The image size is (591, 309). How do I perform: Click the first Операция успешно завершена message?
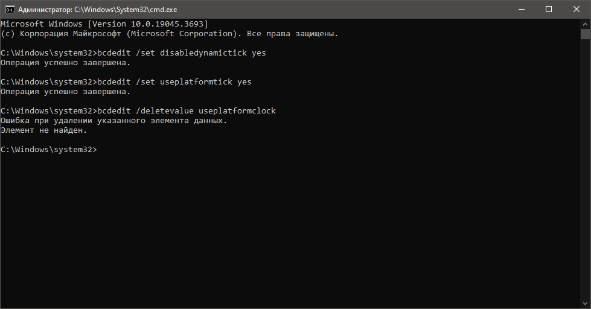65,63
